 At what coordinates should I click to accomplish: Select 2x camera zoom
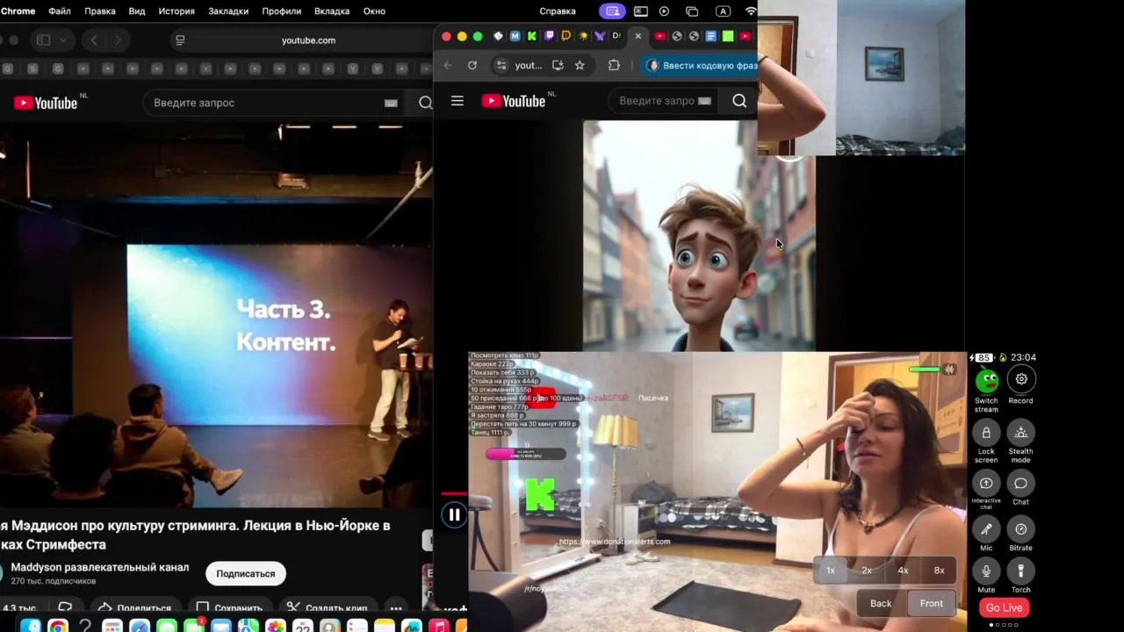tap(867, 571)
